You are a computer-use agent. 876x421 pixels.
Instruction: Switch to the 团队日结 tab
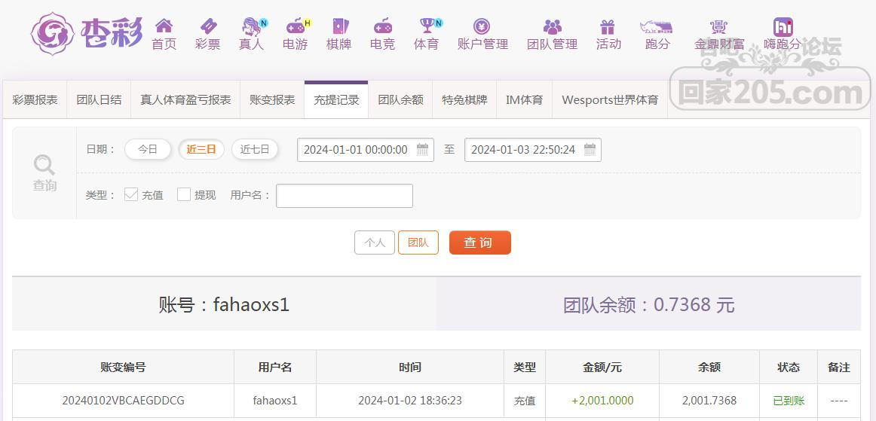(x=99, y=100)
